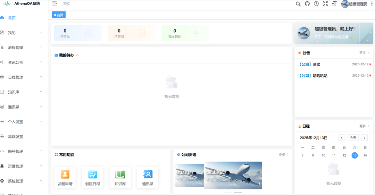This screenshot has height=195, width=375.
Task: Click the 资讯公告 speaker icon in the sidebar
Action: coord(2,62)
